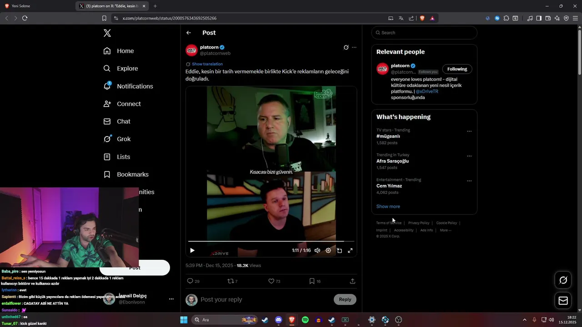Open Afra Saraçoğlu trending topic

point(392,161)
